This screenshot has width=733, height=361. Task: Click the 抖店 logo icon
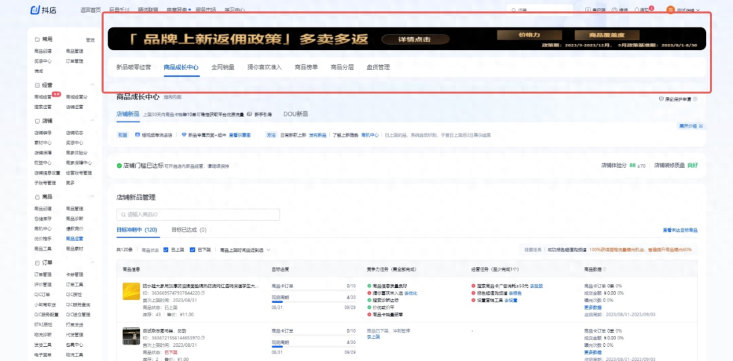(37, 9)
